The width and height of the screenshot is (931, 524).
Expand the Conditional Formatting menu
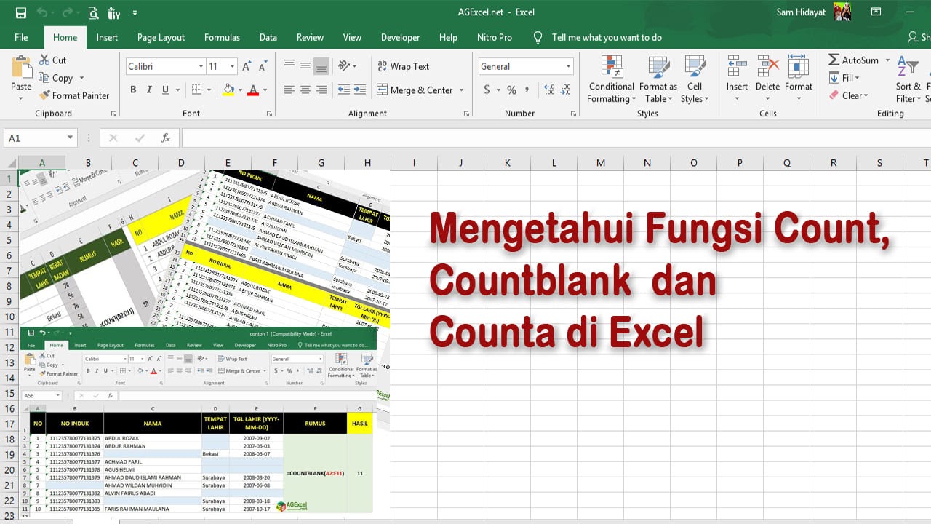tap(612, 79)
